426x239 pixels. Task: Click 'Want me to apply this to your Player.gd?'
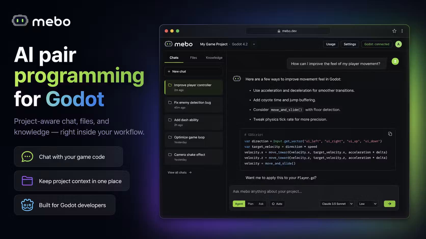pos(281,178)
